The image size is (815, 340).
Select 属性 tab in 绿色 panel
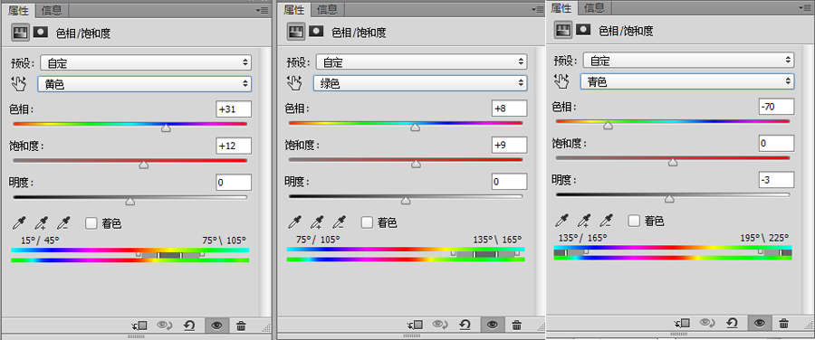tap(294, 9)
